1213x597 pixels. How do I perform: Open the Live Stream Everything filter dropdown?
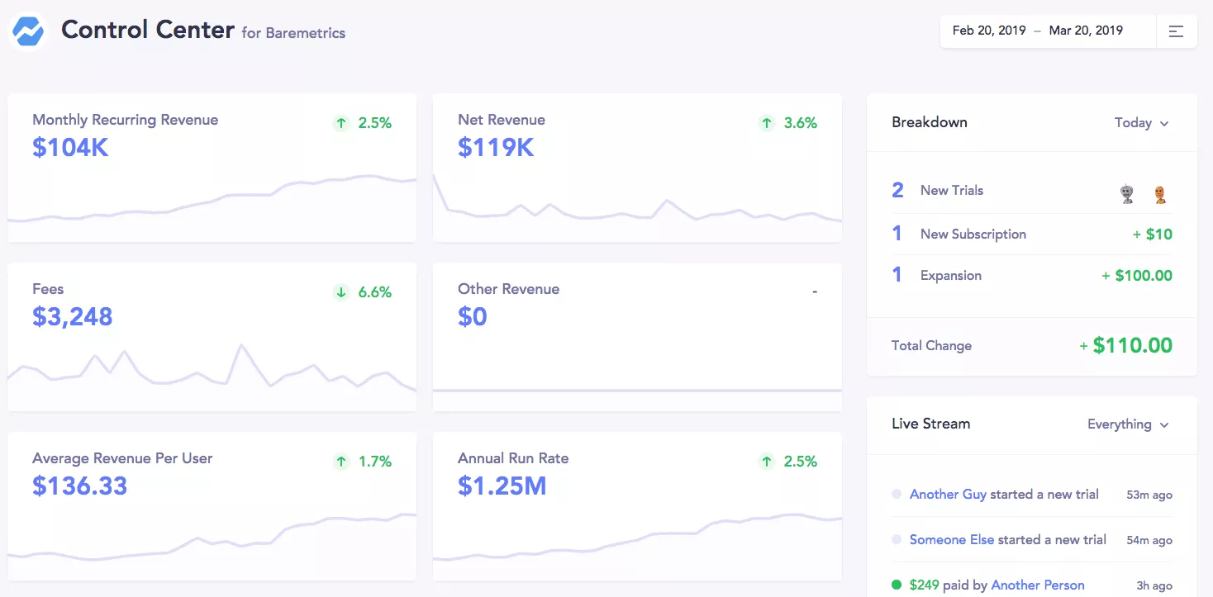1129,424
